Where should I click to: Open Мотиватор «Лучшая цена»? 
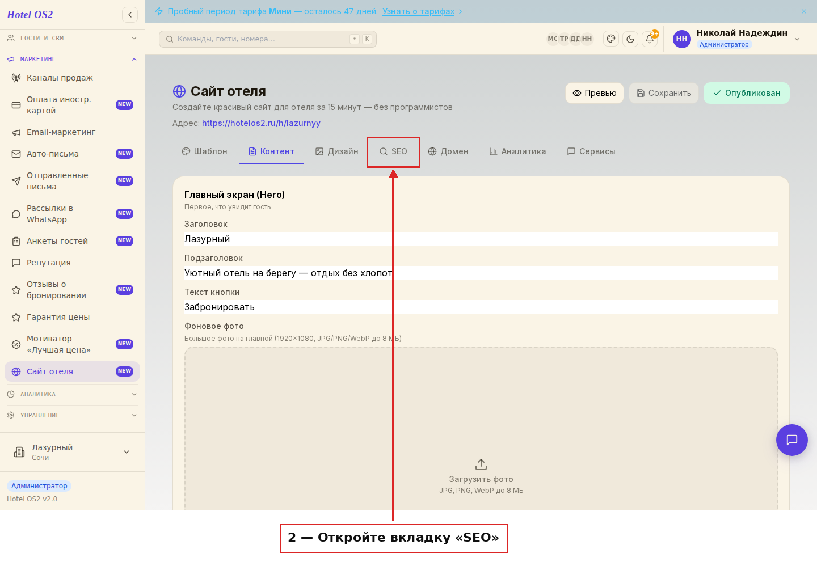[x=72, y=344]
